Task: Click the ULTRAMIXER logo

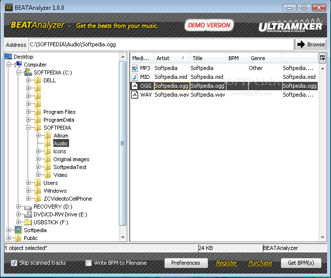Action: 290,26
